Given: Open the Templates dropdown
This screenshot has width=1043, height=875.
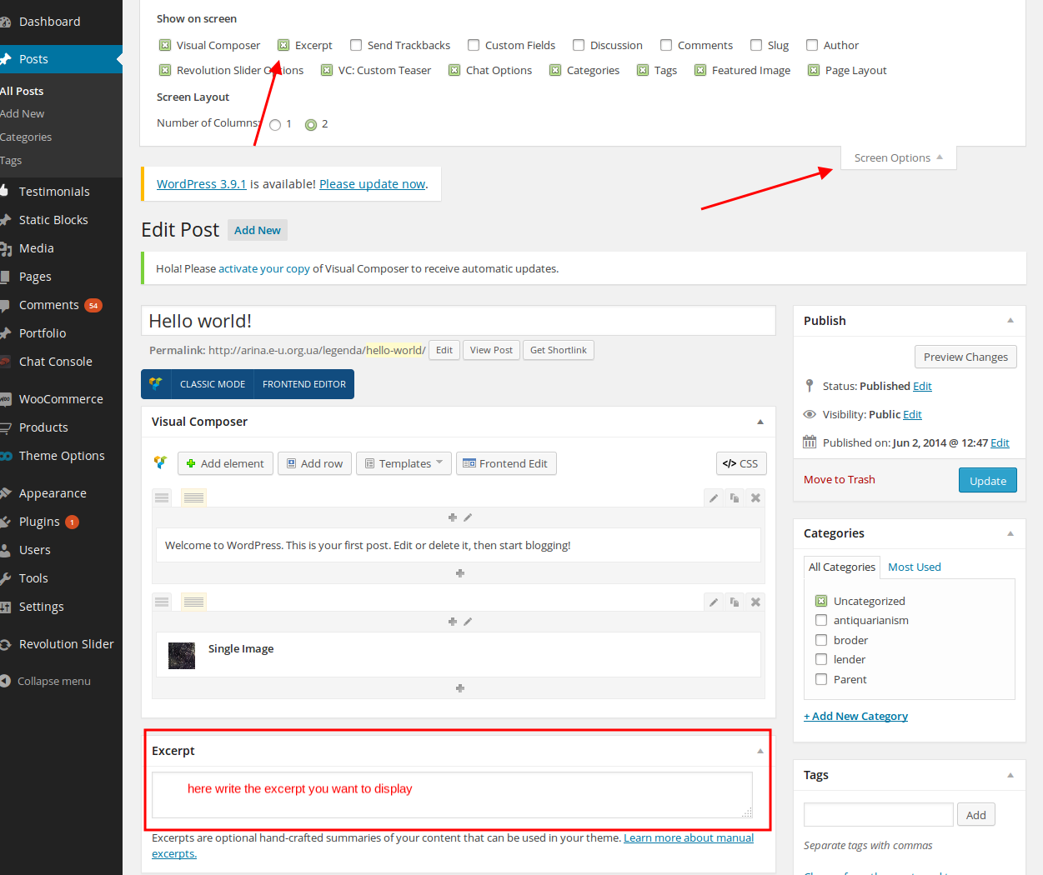Looking at the screenshot, I should [x=404, y=463].
